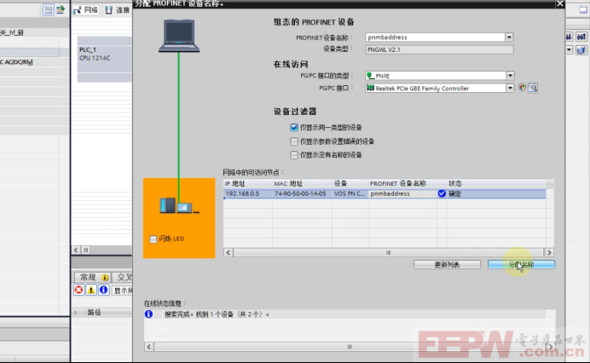The width and height of the screenshot is (590, 363).
Task: Click the 设备 column header
Action: (350, 183)
